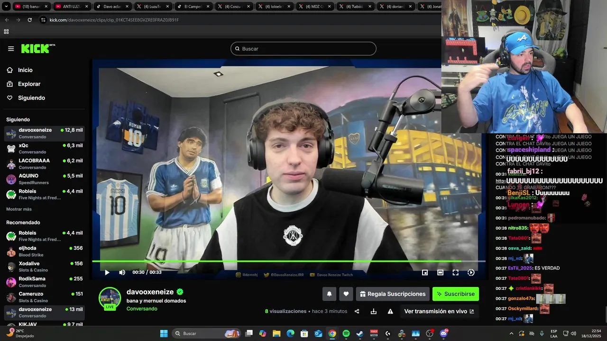Open AQUINO channel in the sidebar
This screenshot has width=607, height=341.
pos(45,179)
